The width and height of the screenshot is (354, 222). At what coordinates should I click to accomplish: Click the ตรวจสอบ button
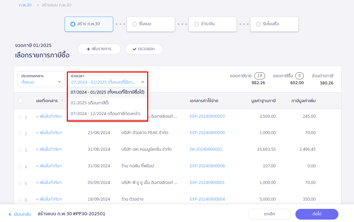point(144,49)
